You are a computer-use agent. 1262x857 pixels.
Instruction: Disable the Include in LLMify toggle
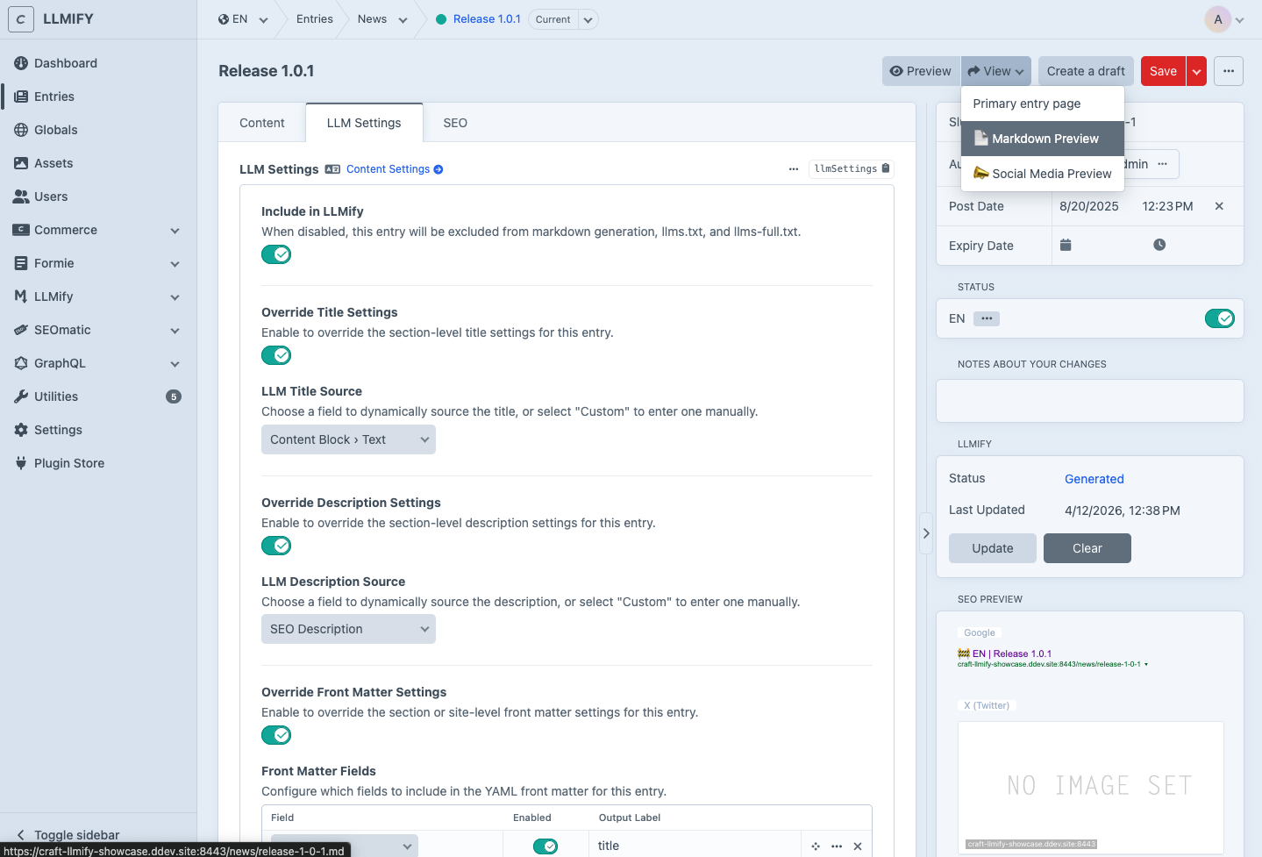coord(276,254)
